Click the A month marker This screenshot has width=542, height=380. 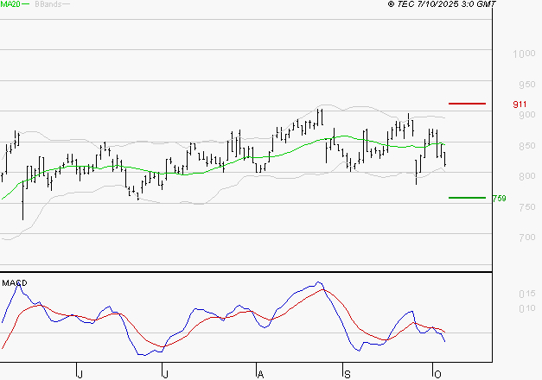(261, 374)
